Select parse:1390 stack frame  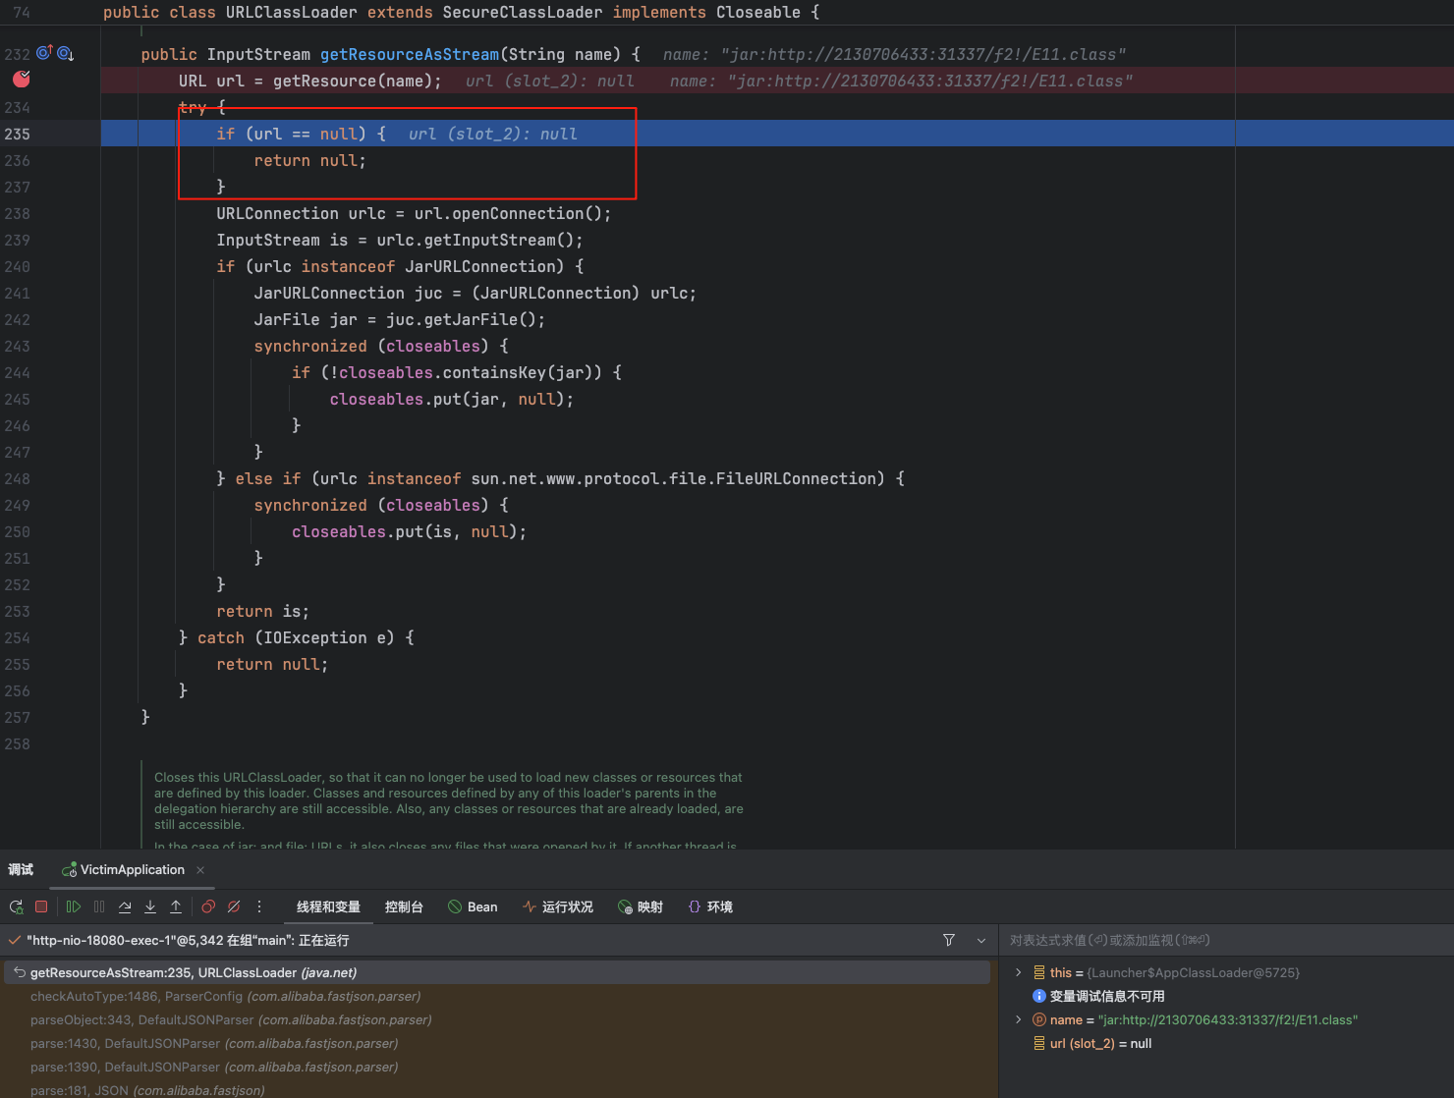pos(496,1067)
